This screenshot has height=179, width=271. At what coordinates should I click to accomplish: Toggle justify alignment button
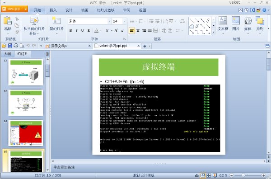point(150,31)
